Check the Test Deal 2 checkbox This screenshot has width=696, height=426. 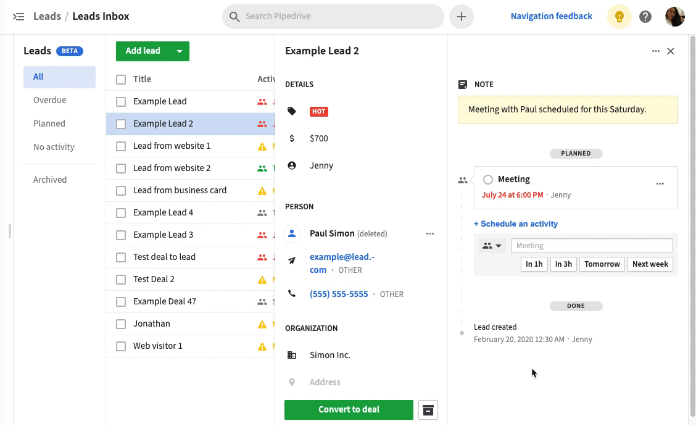[x=121, y=280]
